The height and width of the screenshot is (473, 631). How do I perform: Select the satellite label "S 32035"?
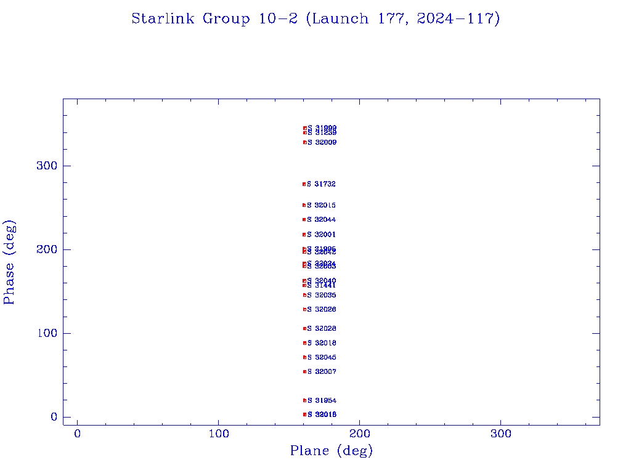[x=322, y=295]
